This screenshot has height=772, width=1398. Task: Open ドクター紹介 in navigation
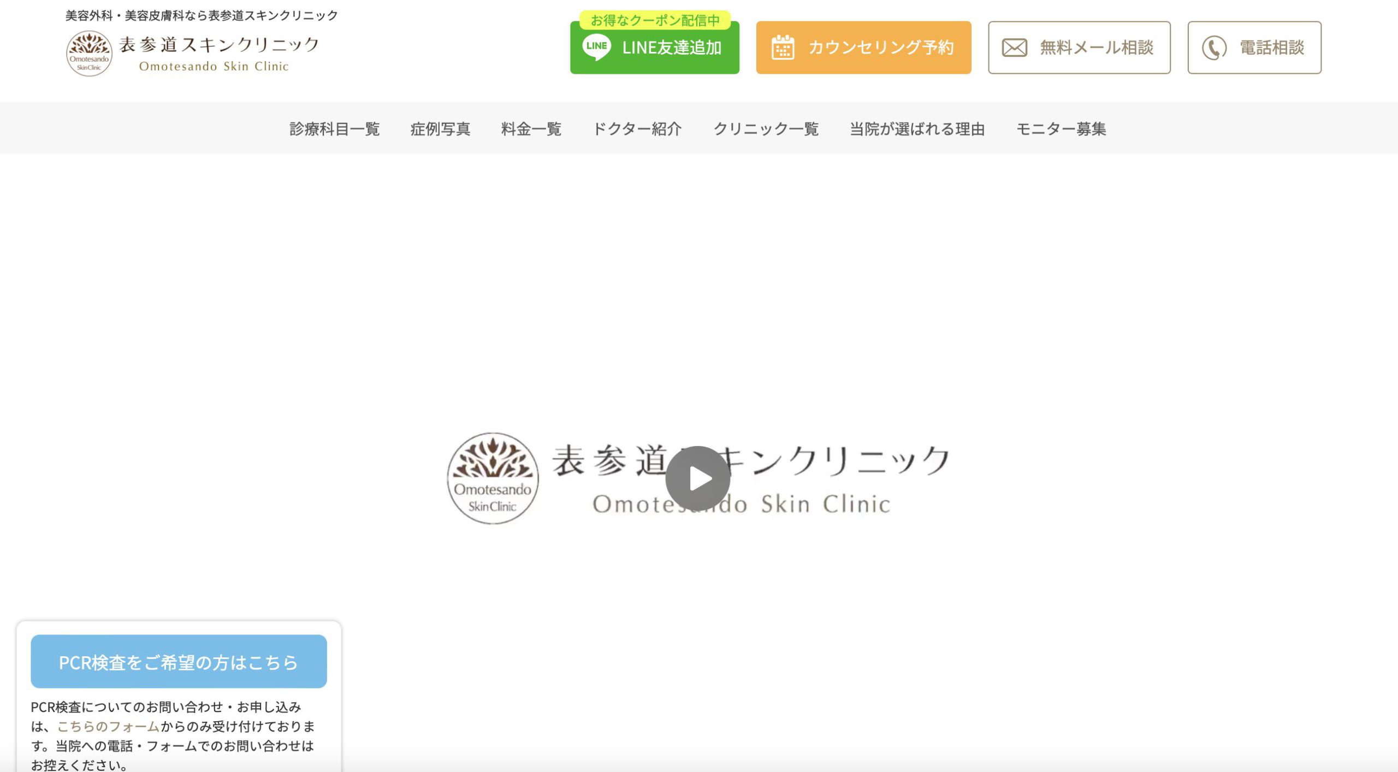[x=637, y=129]
